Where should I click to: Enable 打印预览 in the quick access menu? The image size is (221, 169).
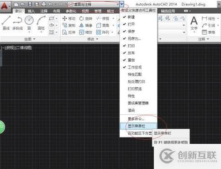click(138, 89)
